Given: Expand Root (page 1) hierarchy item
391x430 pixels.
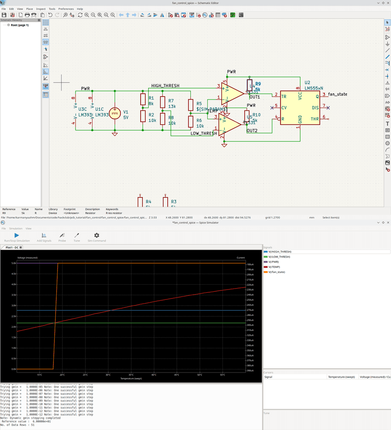Looking at the screenshot, I should (19, 25).
